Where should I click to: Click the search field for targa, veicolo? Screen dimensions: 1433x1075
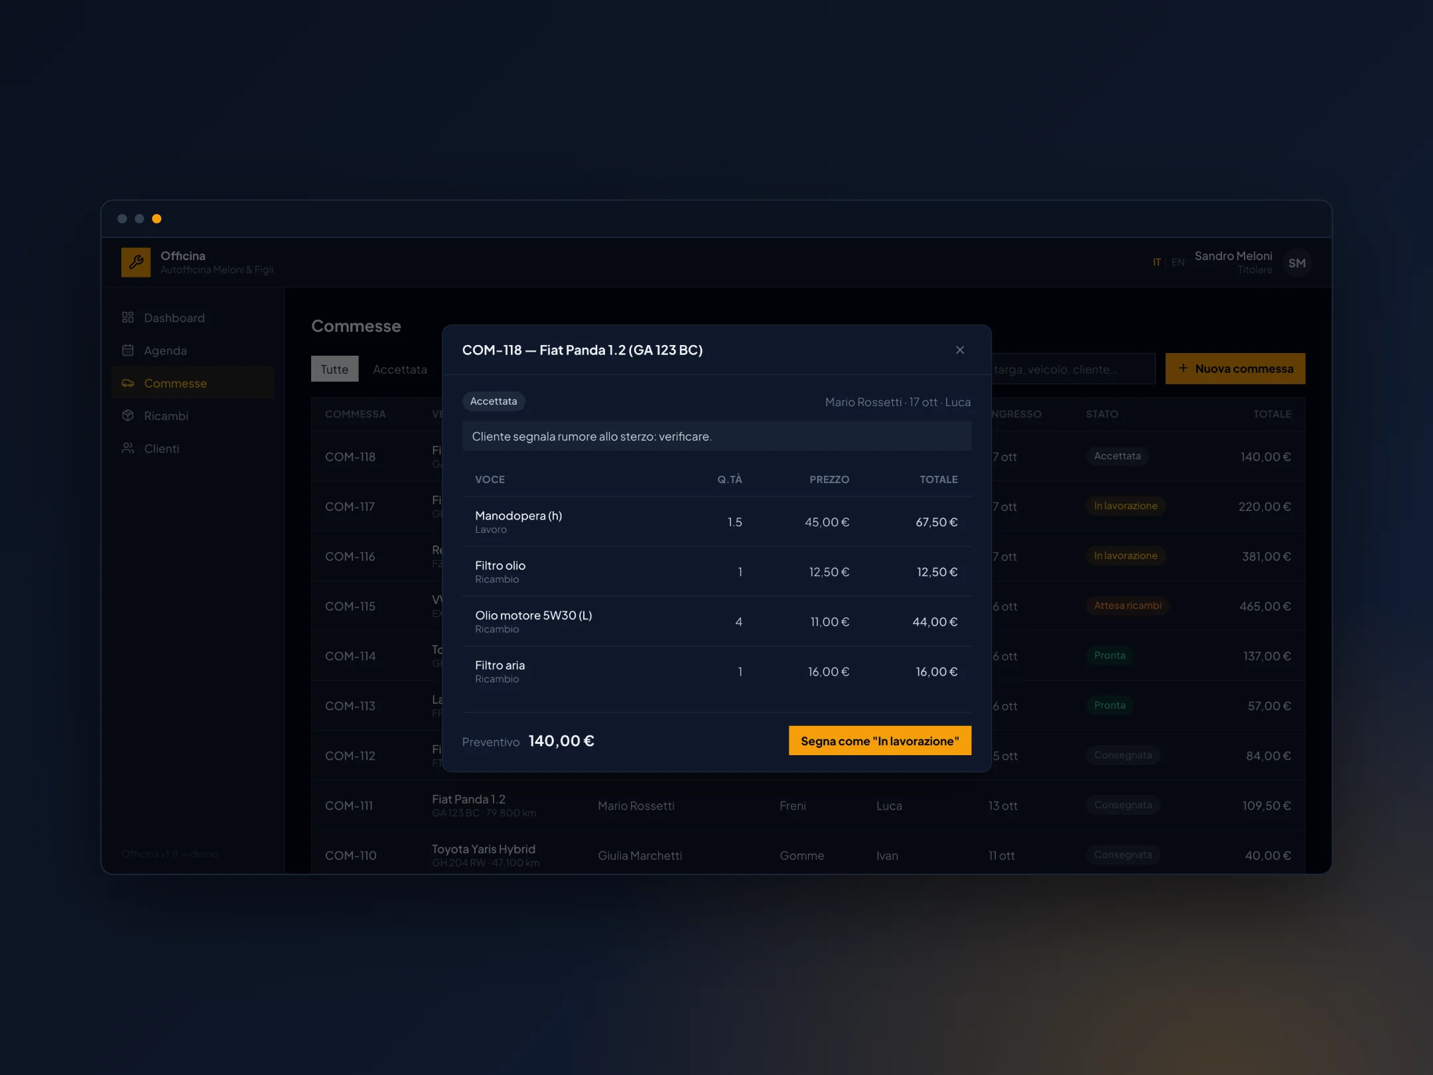pyautogui.click(x=1073, y=369)
